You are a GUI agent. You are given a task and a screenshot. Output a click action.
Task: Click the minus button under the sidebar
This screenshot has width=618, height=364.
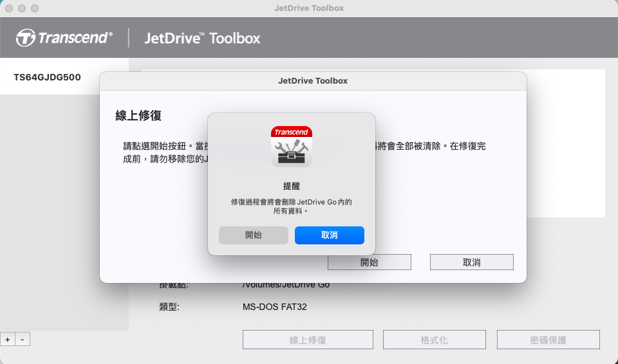click(23, 339)
